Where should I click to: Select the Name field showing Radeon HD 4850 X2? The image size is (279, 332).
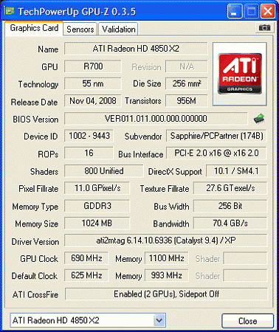click(136, 49)
